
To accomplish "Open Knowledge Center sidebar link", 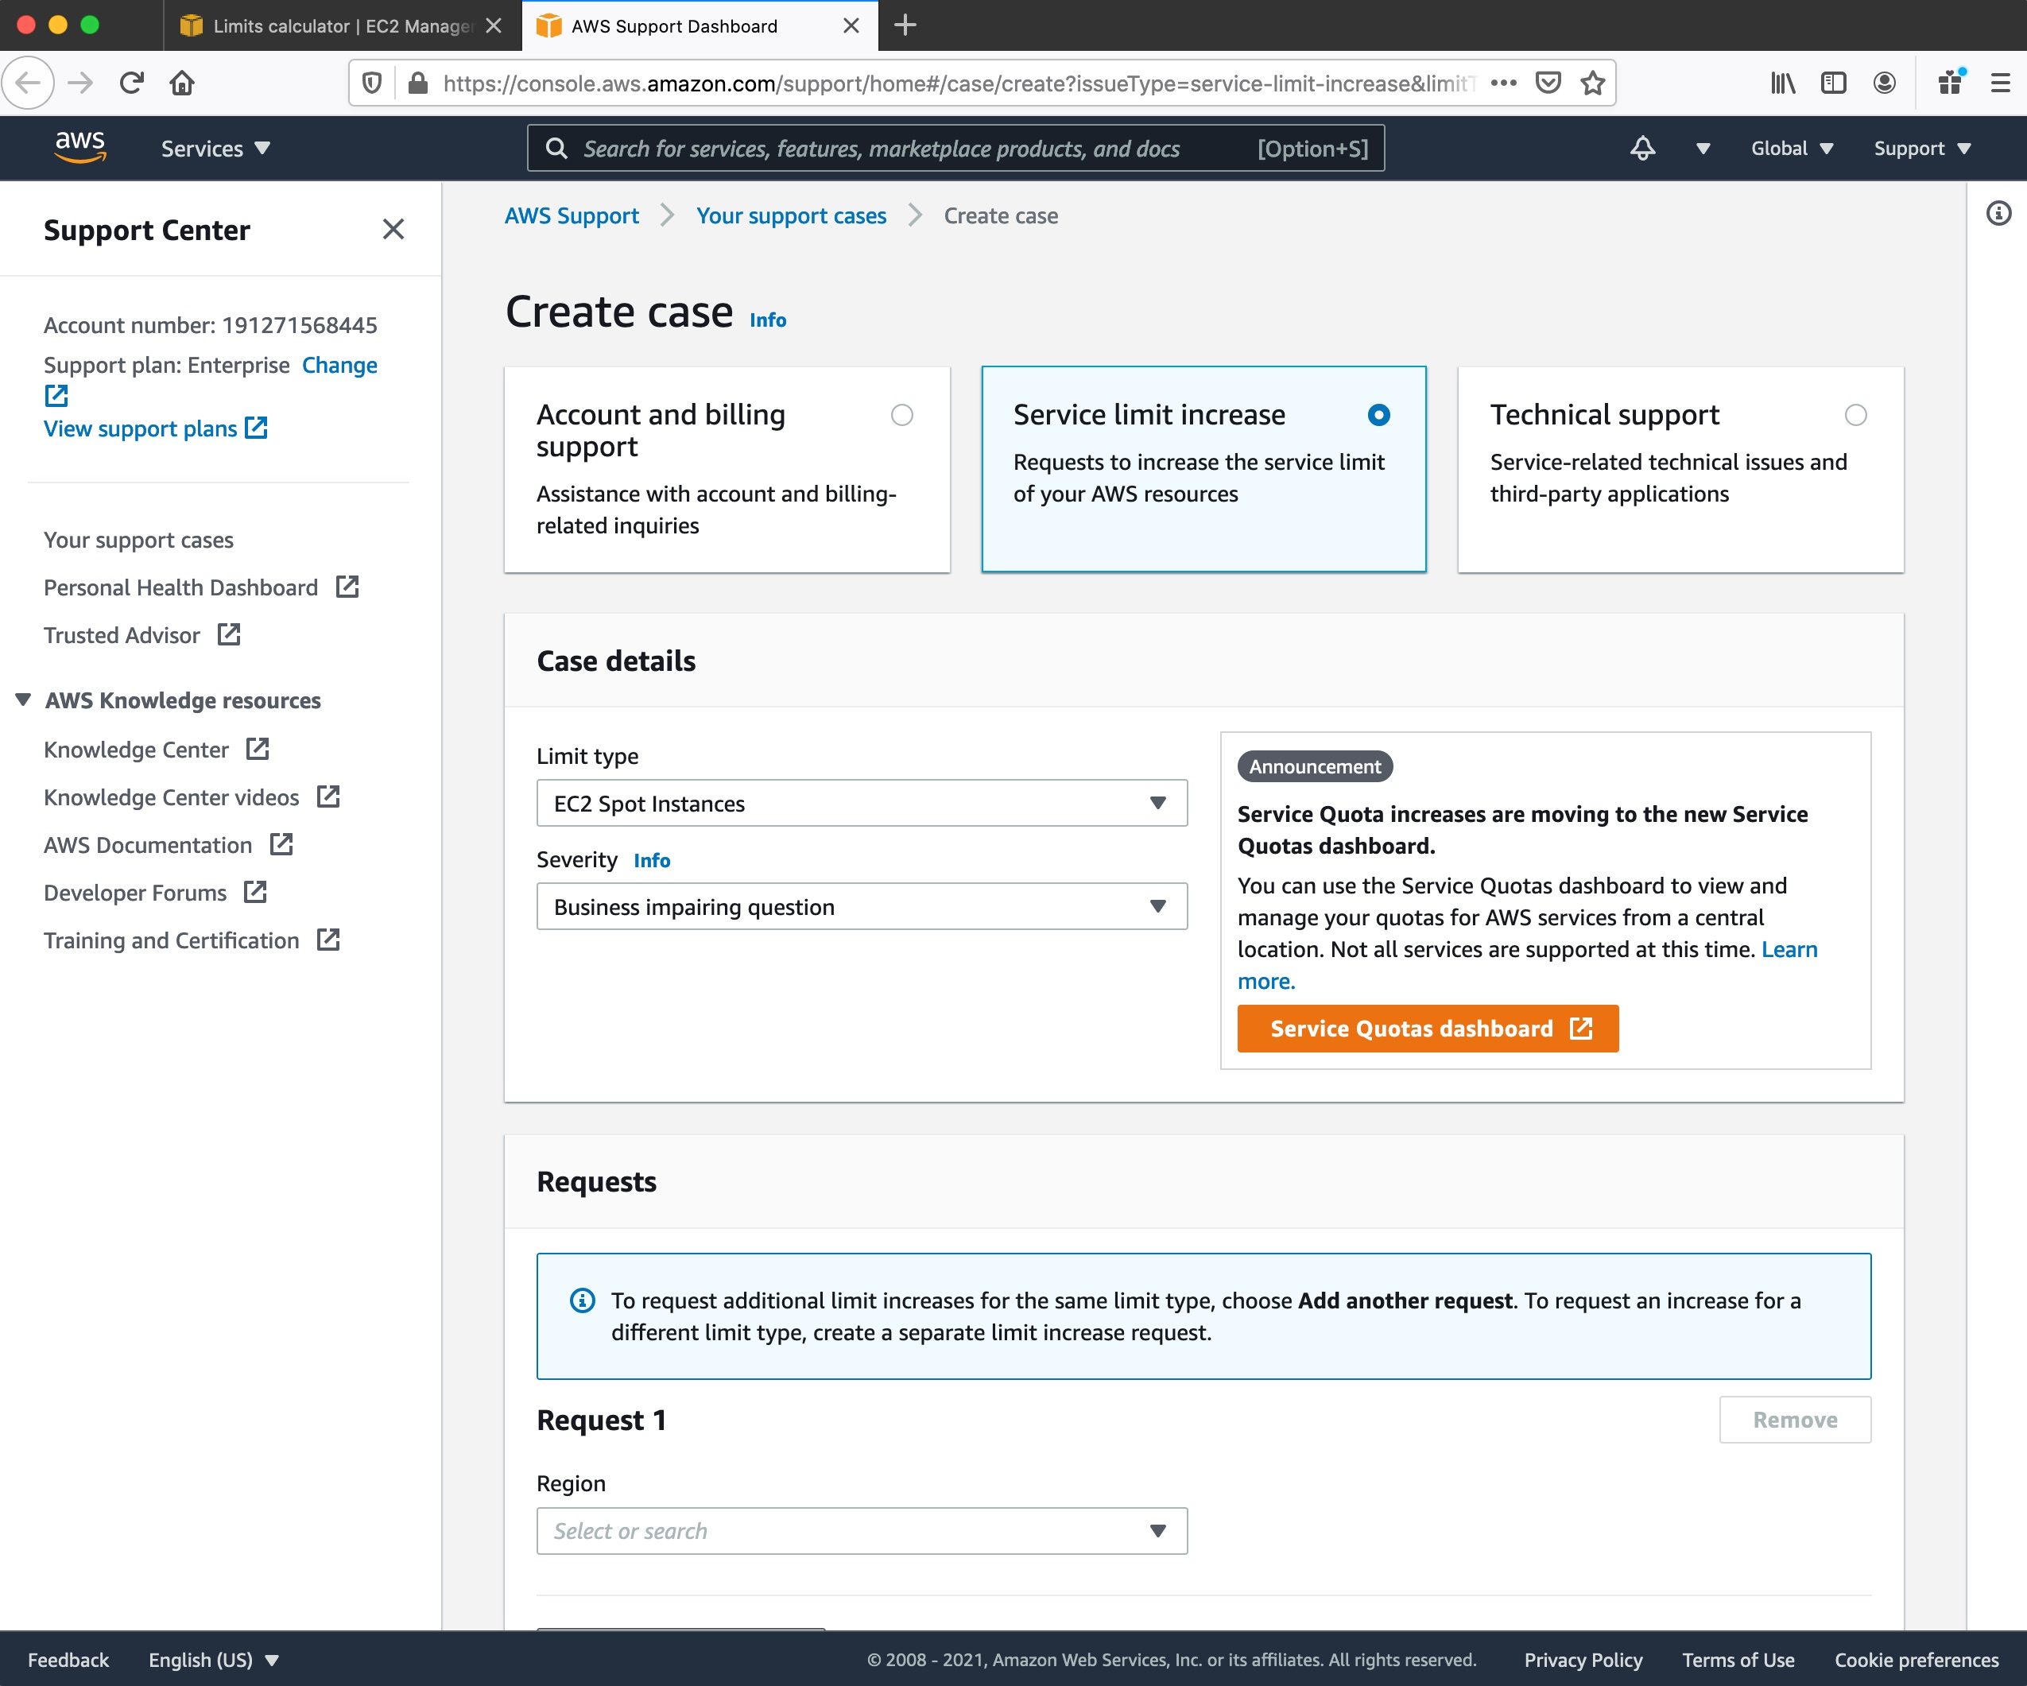I will (x=136, y=749).
